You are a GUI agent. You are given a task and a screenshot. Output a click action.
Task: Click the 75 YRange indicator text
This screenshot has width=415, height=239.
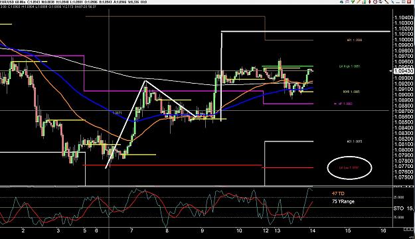coord(343,201)
